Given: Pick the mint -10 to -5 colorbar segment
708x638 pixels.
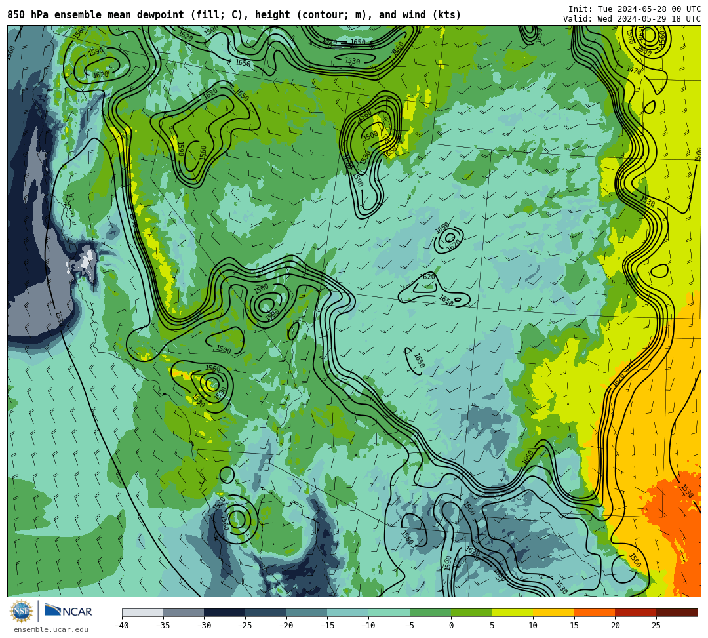Looking at the screenshot, I should pyautogui.click(x=389, y=612).
